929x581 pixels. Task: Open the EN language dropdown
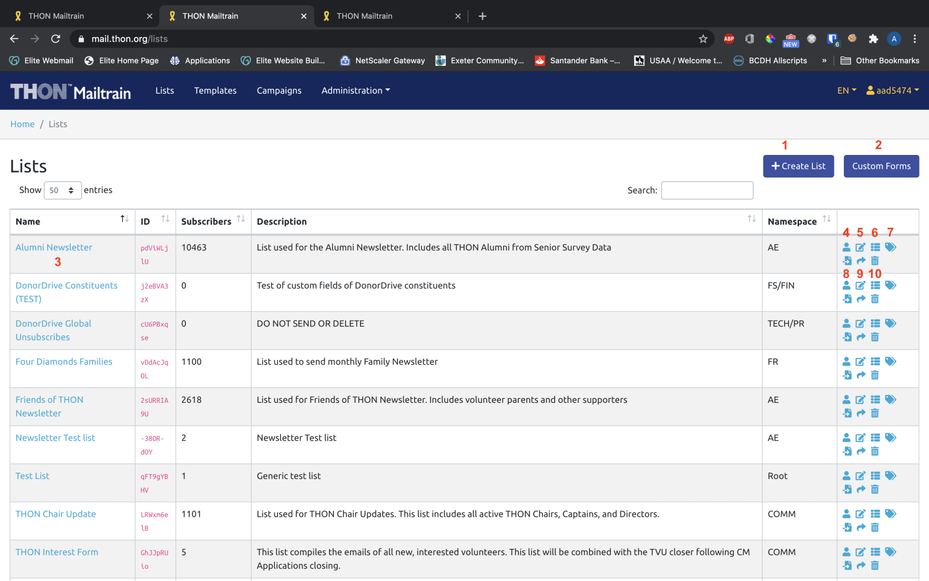tap(847, 91)
